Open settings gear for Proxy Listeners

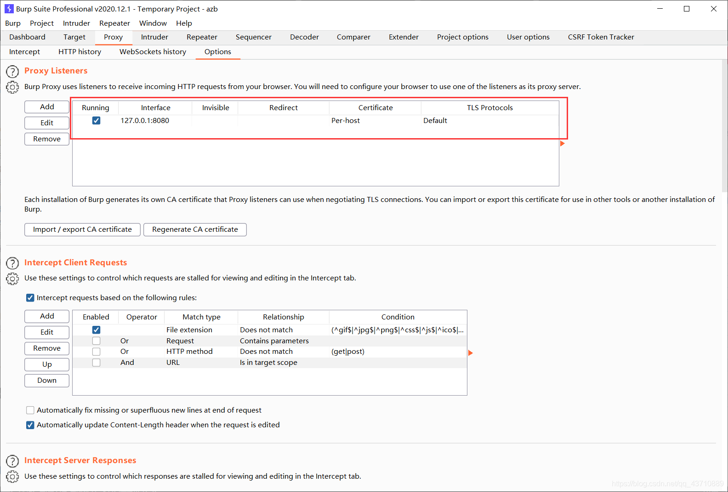coord(12,87)
